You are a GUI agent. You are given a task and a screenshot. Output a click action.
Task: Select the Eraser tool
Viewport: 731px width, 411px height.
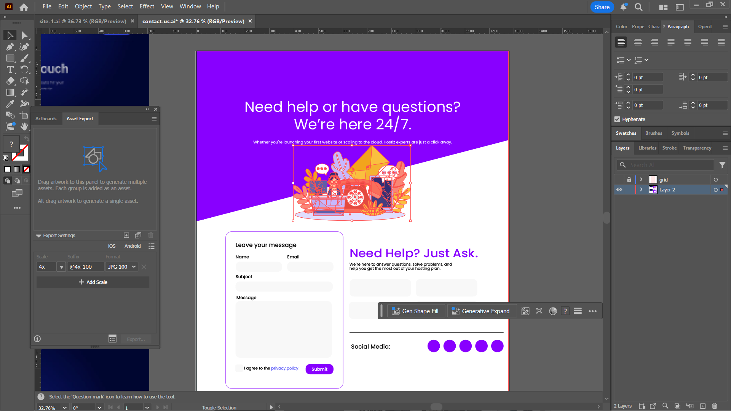point(10,81)
